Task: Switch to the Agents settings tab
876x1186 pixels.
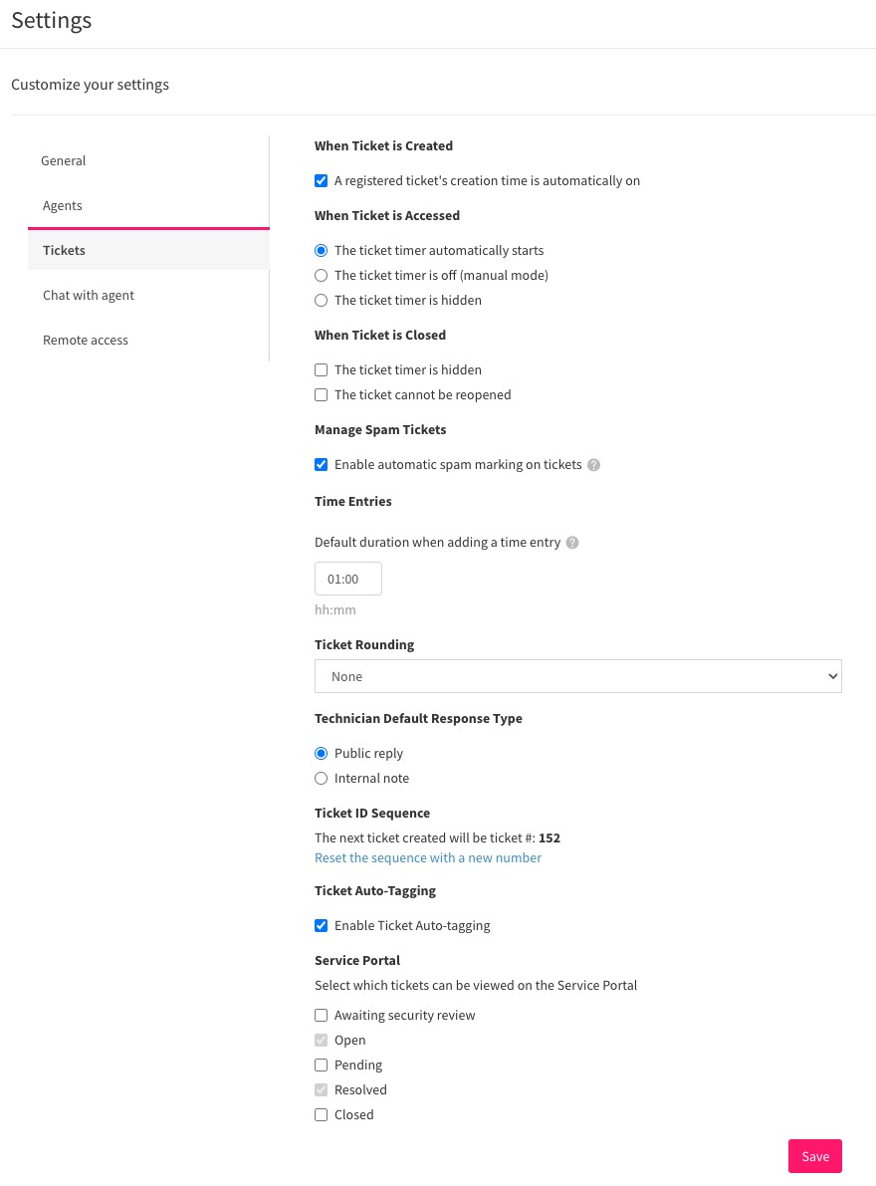Action: tap(63, 206)
